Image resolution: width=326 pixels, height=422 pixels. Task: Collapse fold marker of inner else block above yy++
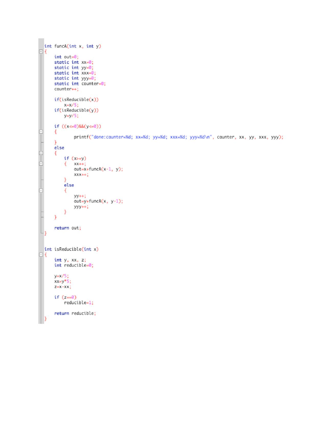[41, 191]
